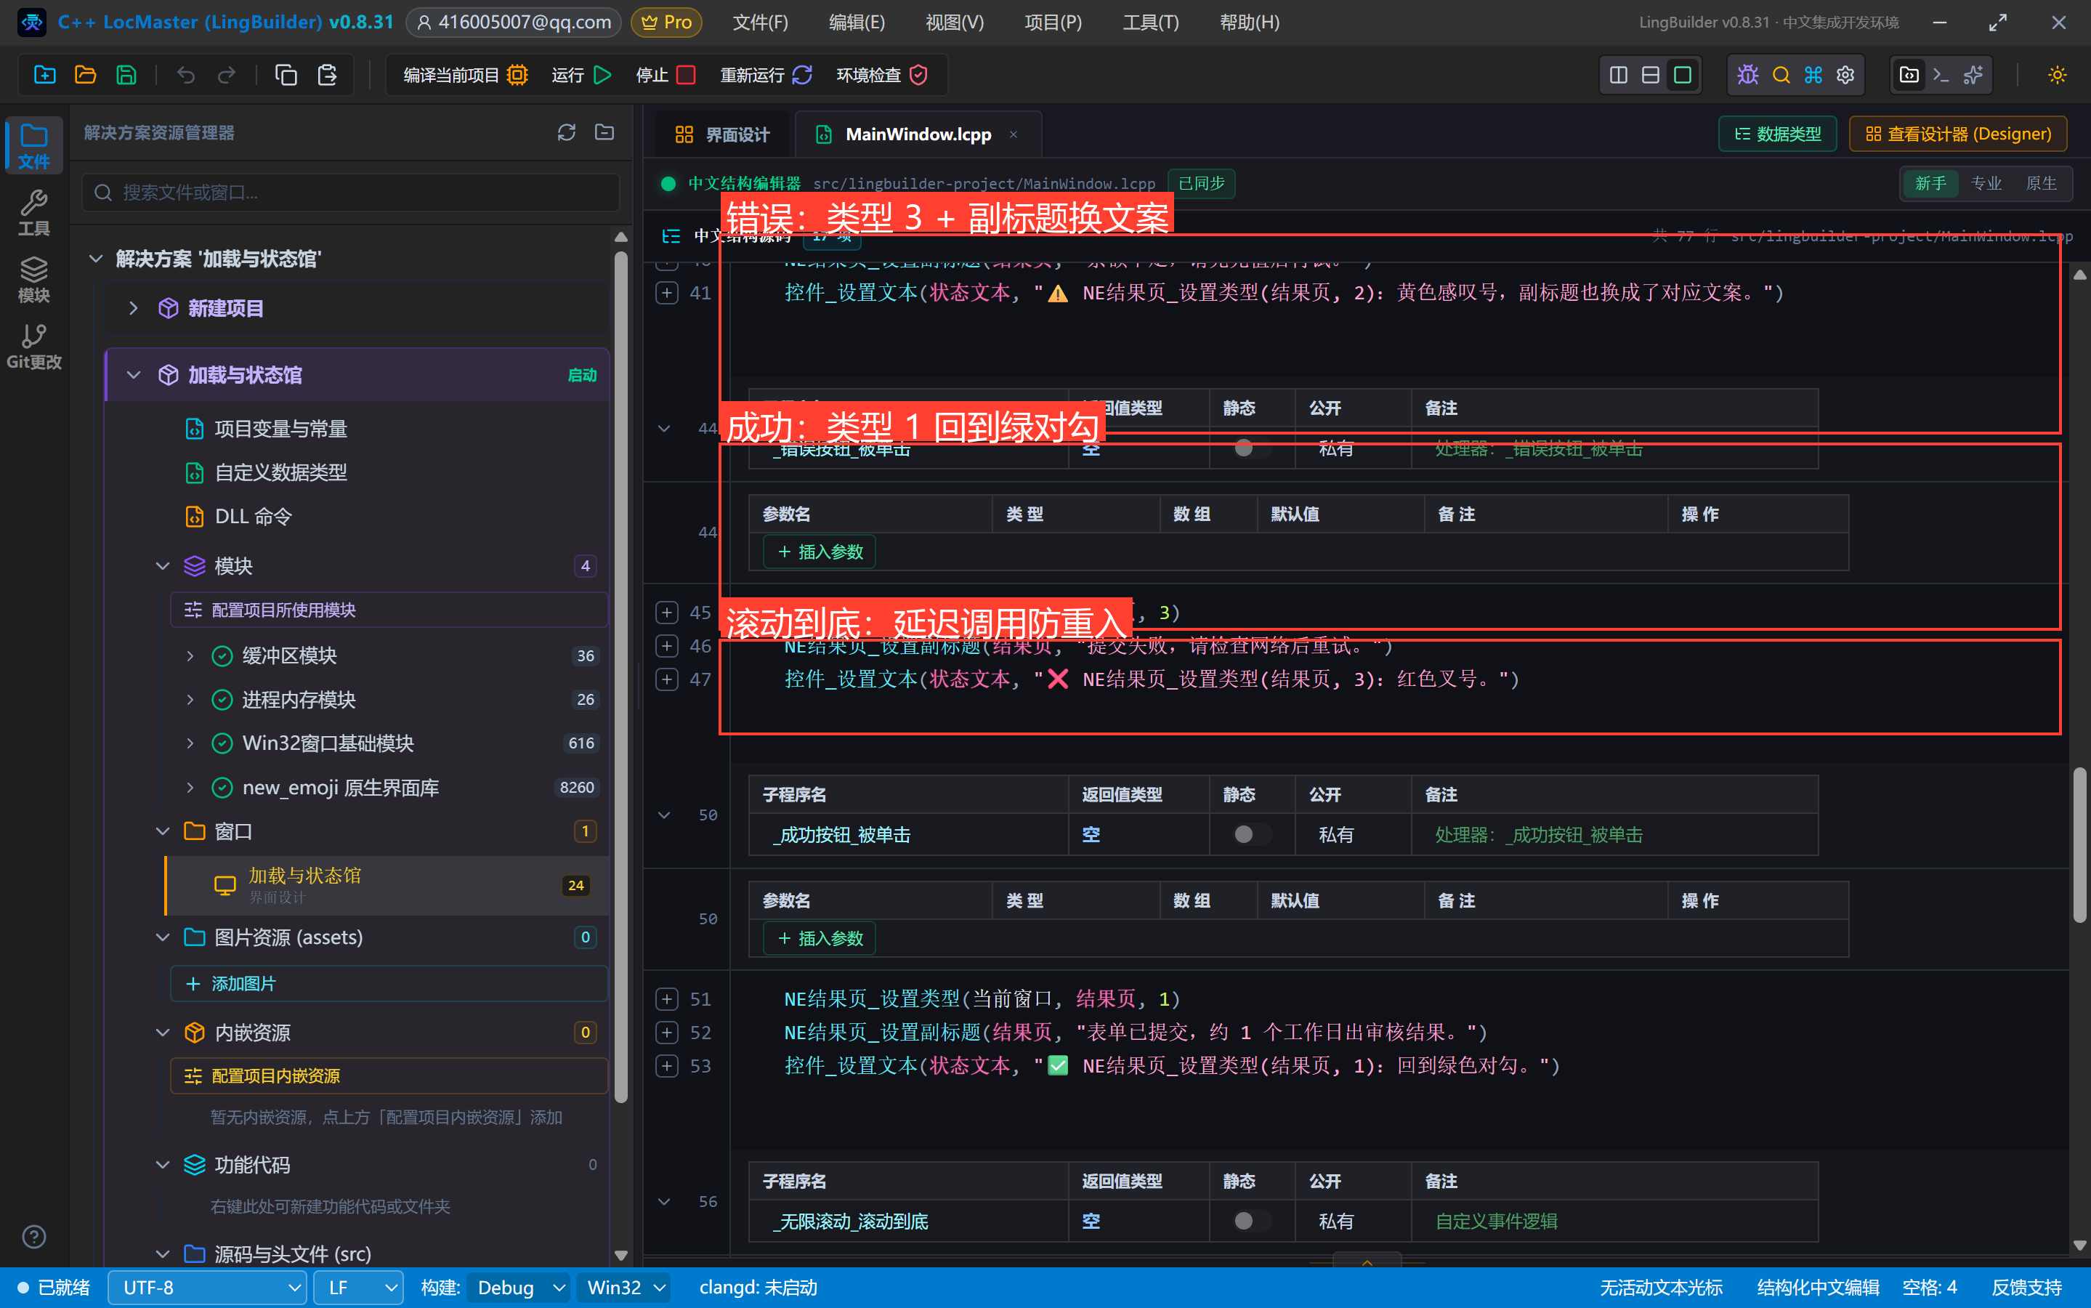Open the Win32 platform dropdown

624,1287
